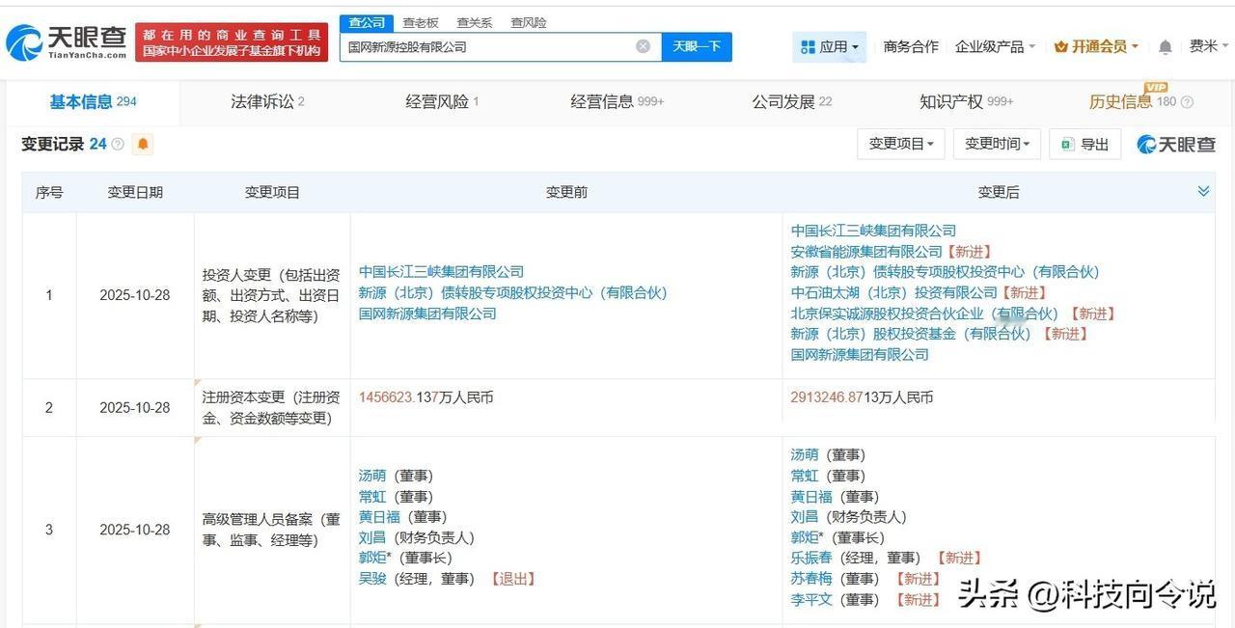Click the 天眼一下 search button

[x=696, y=45]
